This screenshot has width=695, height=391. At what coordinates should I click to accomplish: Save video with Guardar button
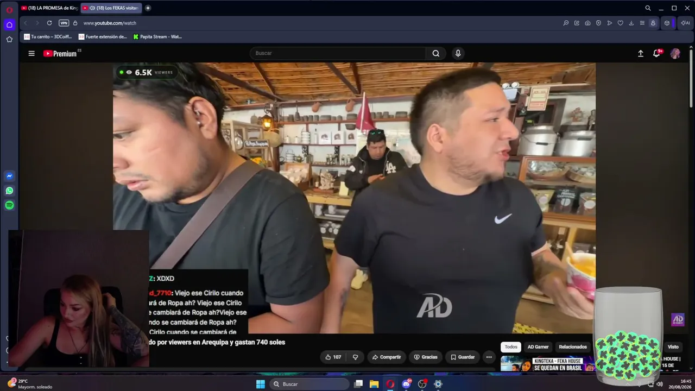(463, 357)
